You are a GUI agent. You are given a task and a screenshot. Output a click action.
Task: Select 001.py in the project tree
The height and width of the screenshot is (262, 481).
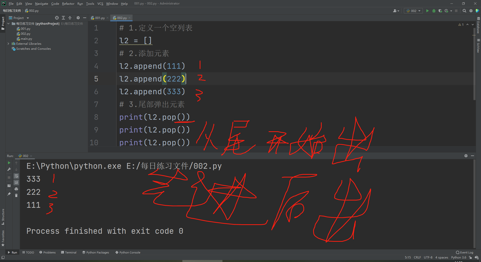[23, 28]
